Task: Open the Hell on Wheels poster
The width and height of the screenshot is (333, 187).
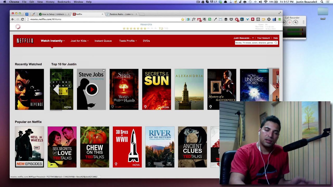Action: tap(29, 147)
